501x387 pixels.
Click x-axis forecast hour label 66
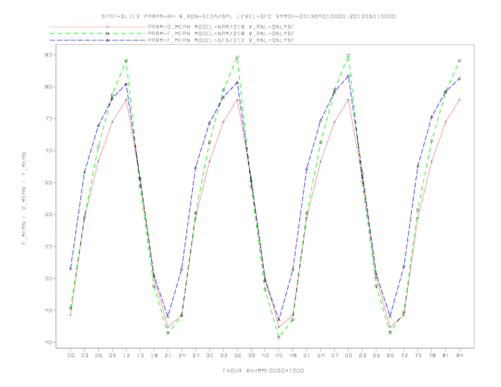click(376, 355)
